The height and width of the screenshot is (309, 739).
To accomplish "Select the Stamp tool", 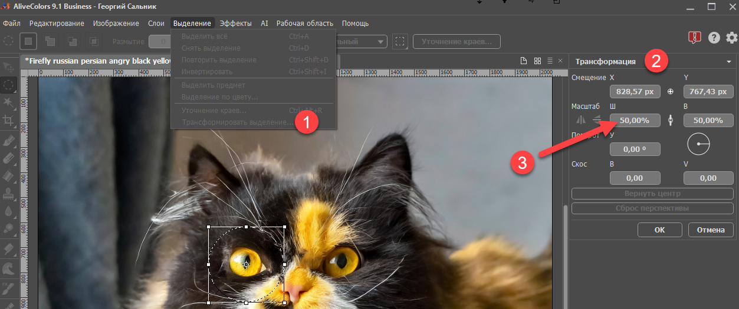I will 9,194.
